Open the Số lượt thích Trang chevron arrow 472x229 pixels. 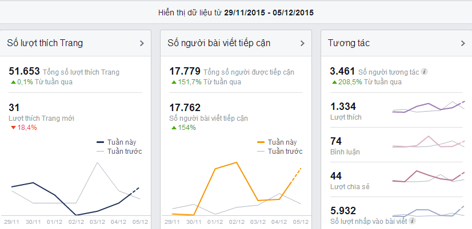(142, 43)
